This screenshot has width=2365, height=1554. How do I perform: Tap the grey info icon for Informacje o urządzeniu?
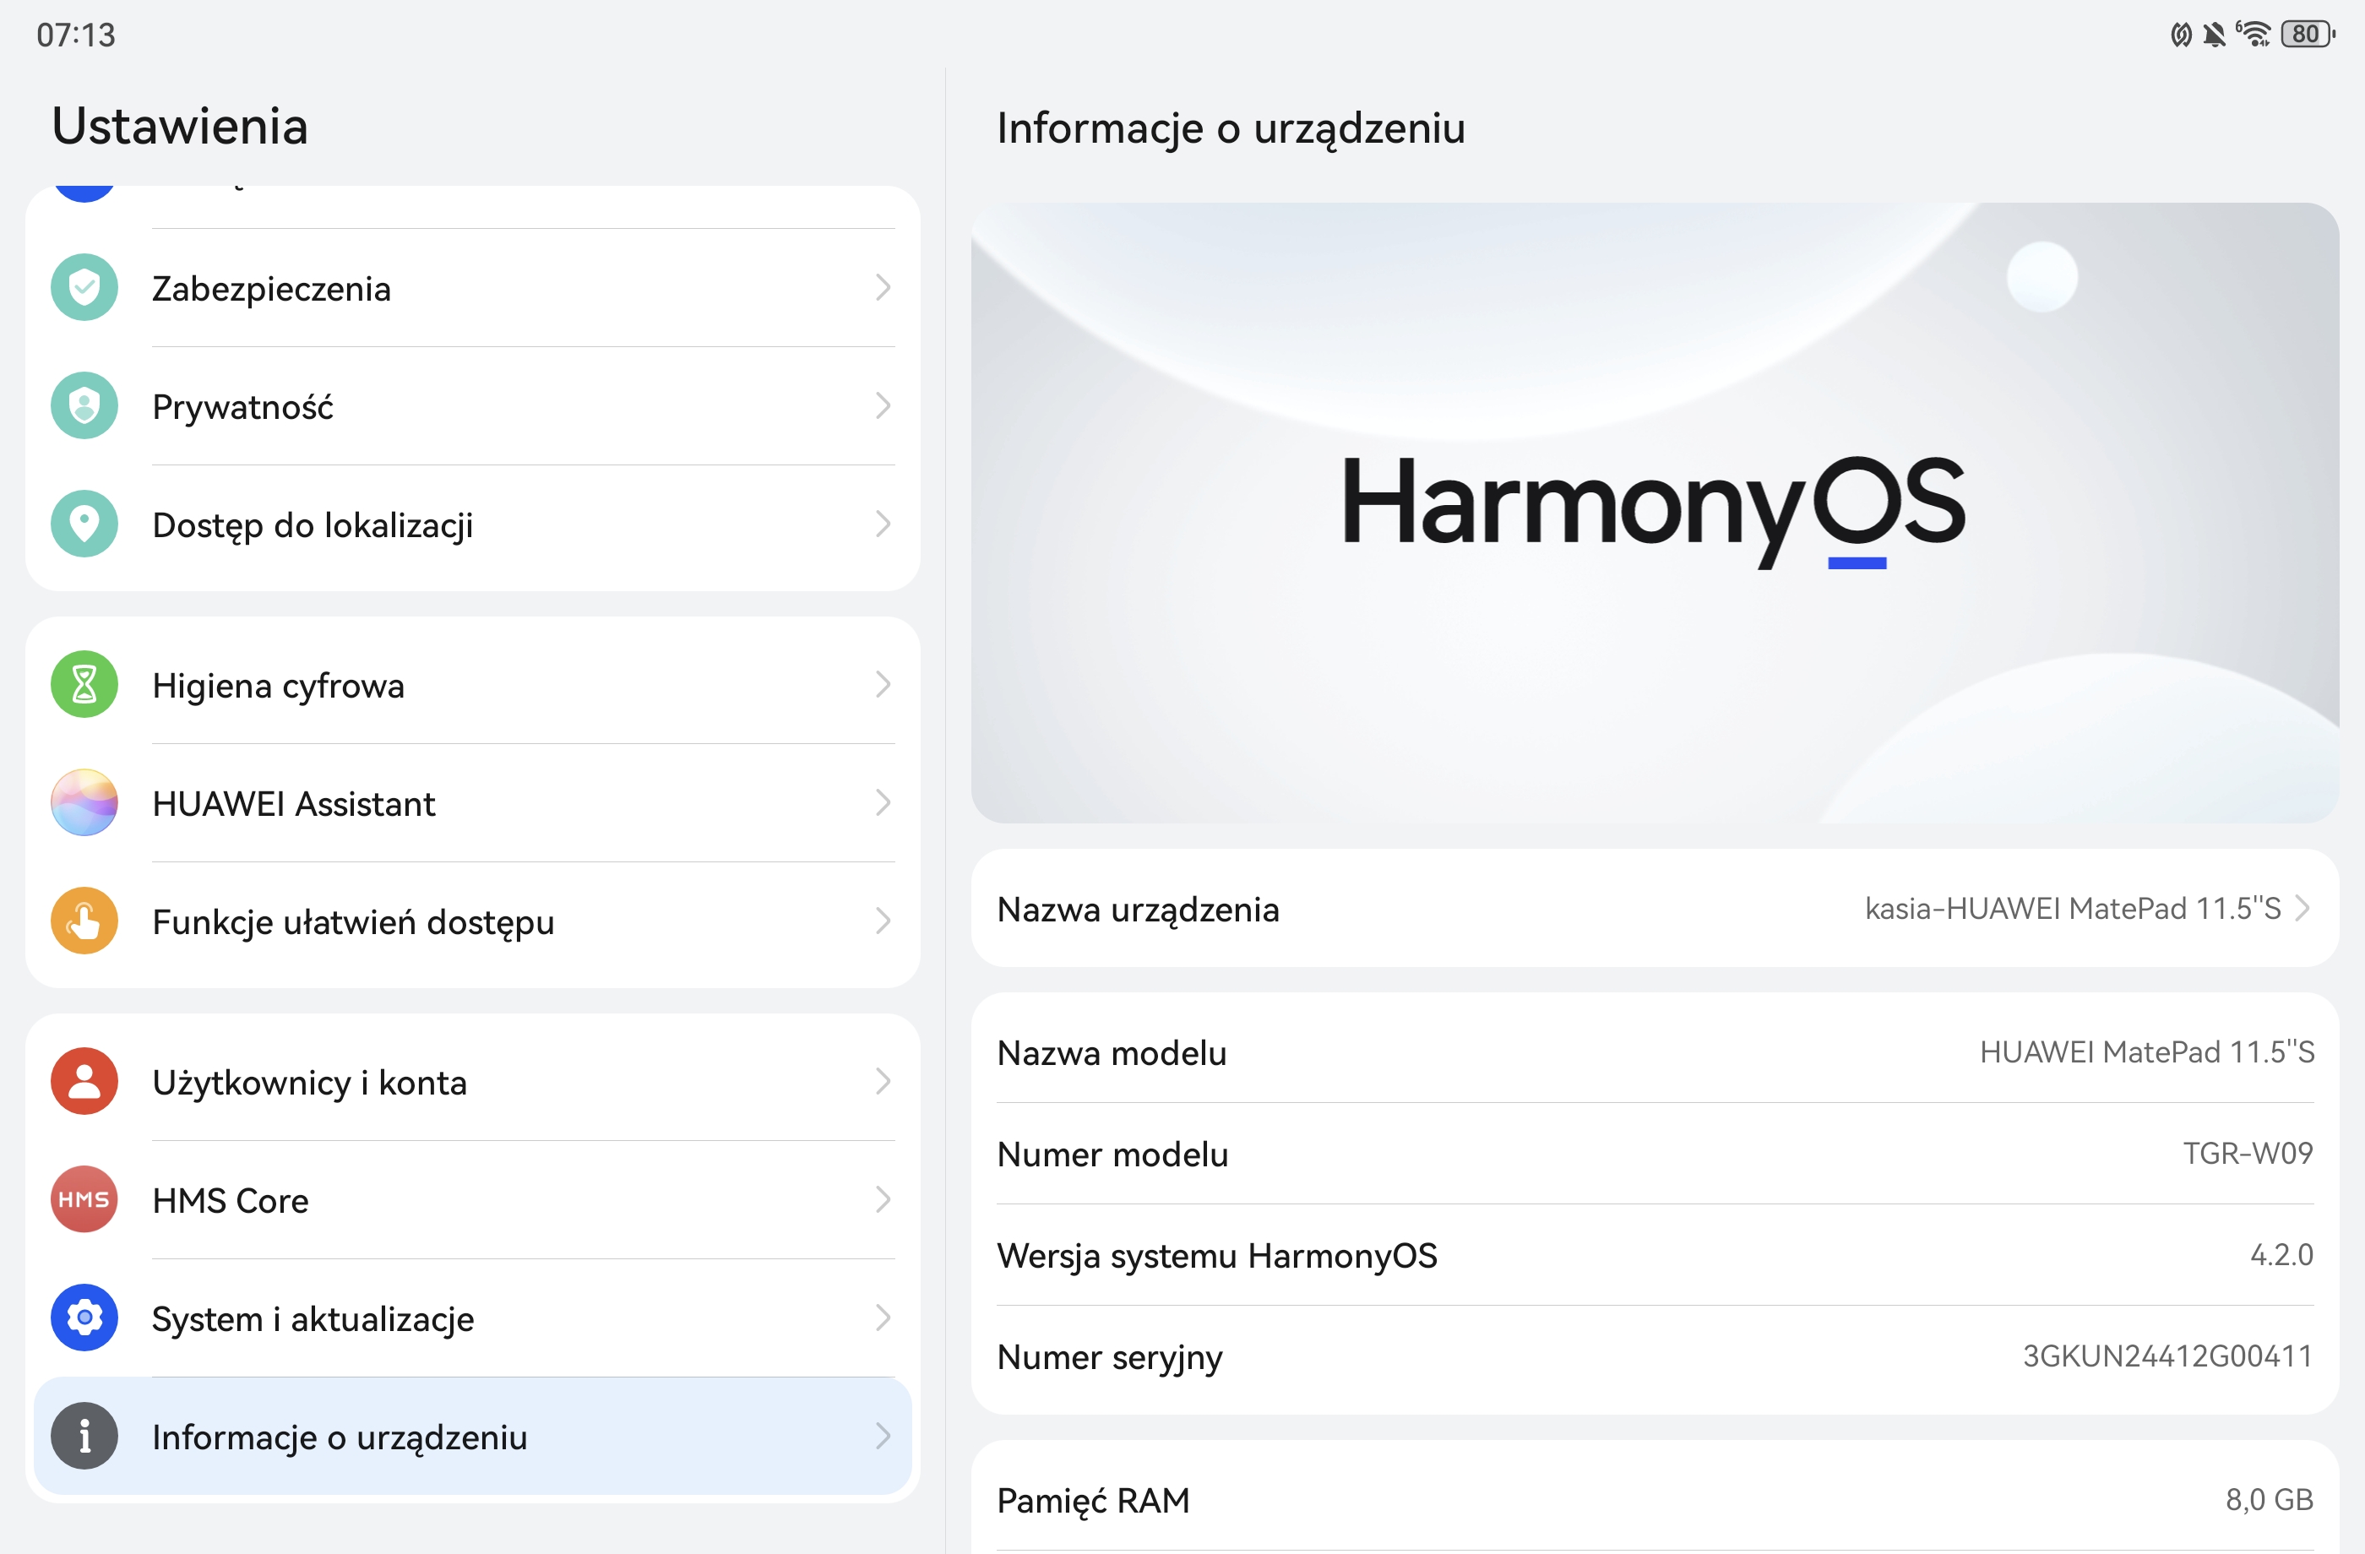(84, 1436)
